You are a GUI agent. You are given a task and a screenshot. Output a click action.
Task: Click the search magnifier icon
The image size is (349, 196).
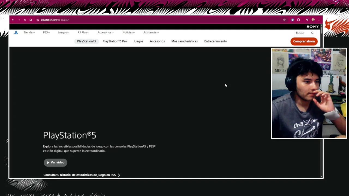(x=312, y=33)
